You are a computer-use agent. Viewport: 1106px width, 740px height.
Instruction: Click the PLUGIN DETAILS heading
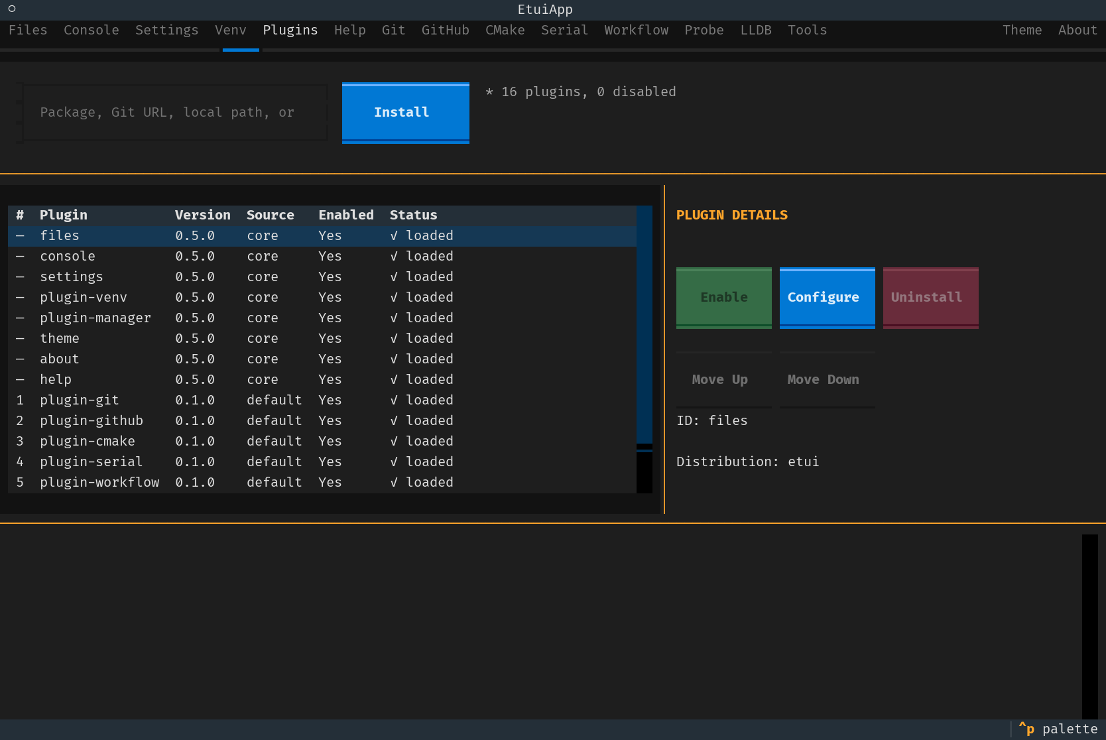click(x=732, y=216)
